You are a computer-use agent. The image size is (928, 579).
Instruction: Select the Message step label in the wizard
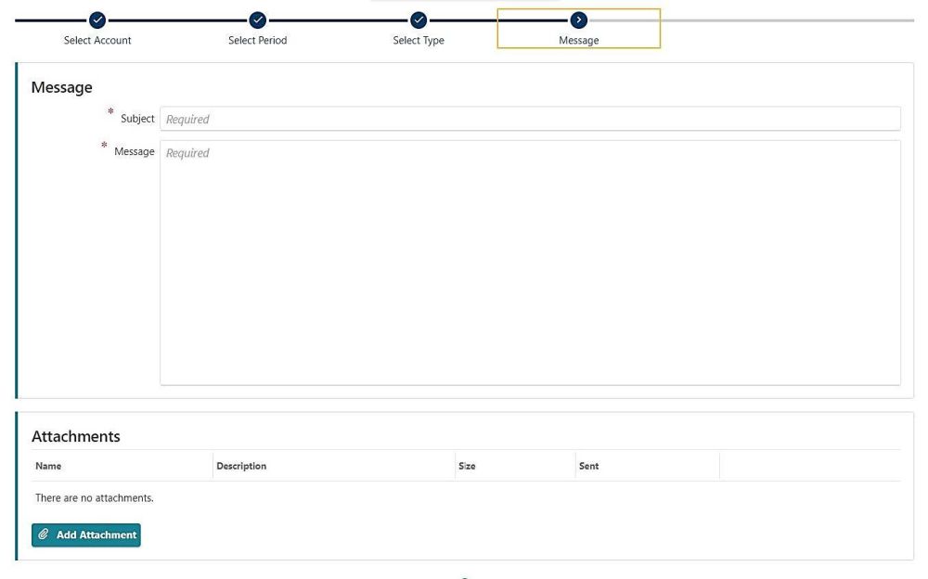[x=579, y=41]
